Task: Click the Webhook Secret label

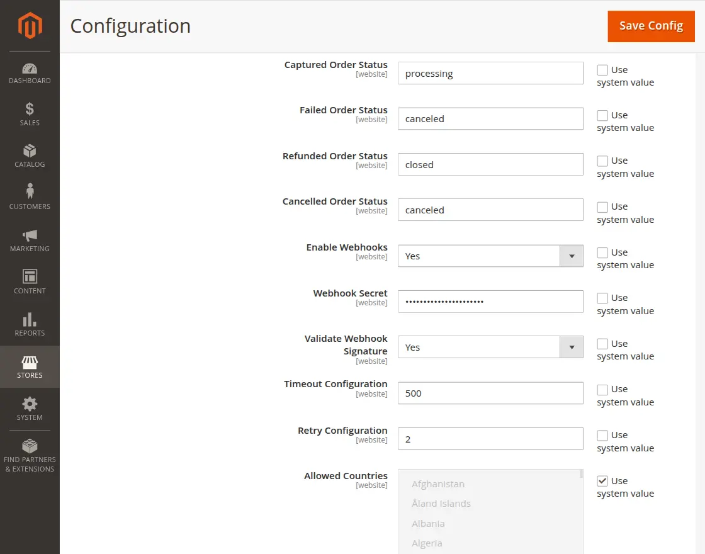Action: [x=350, y=293]
